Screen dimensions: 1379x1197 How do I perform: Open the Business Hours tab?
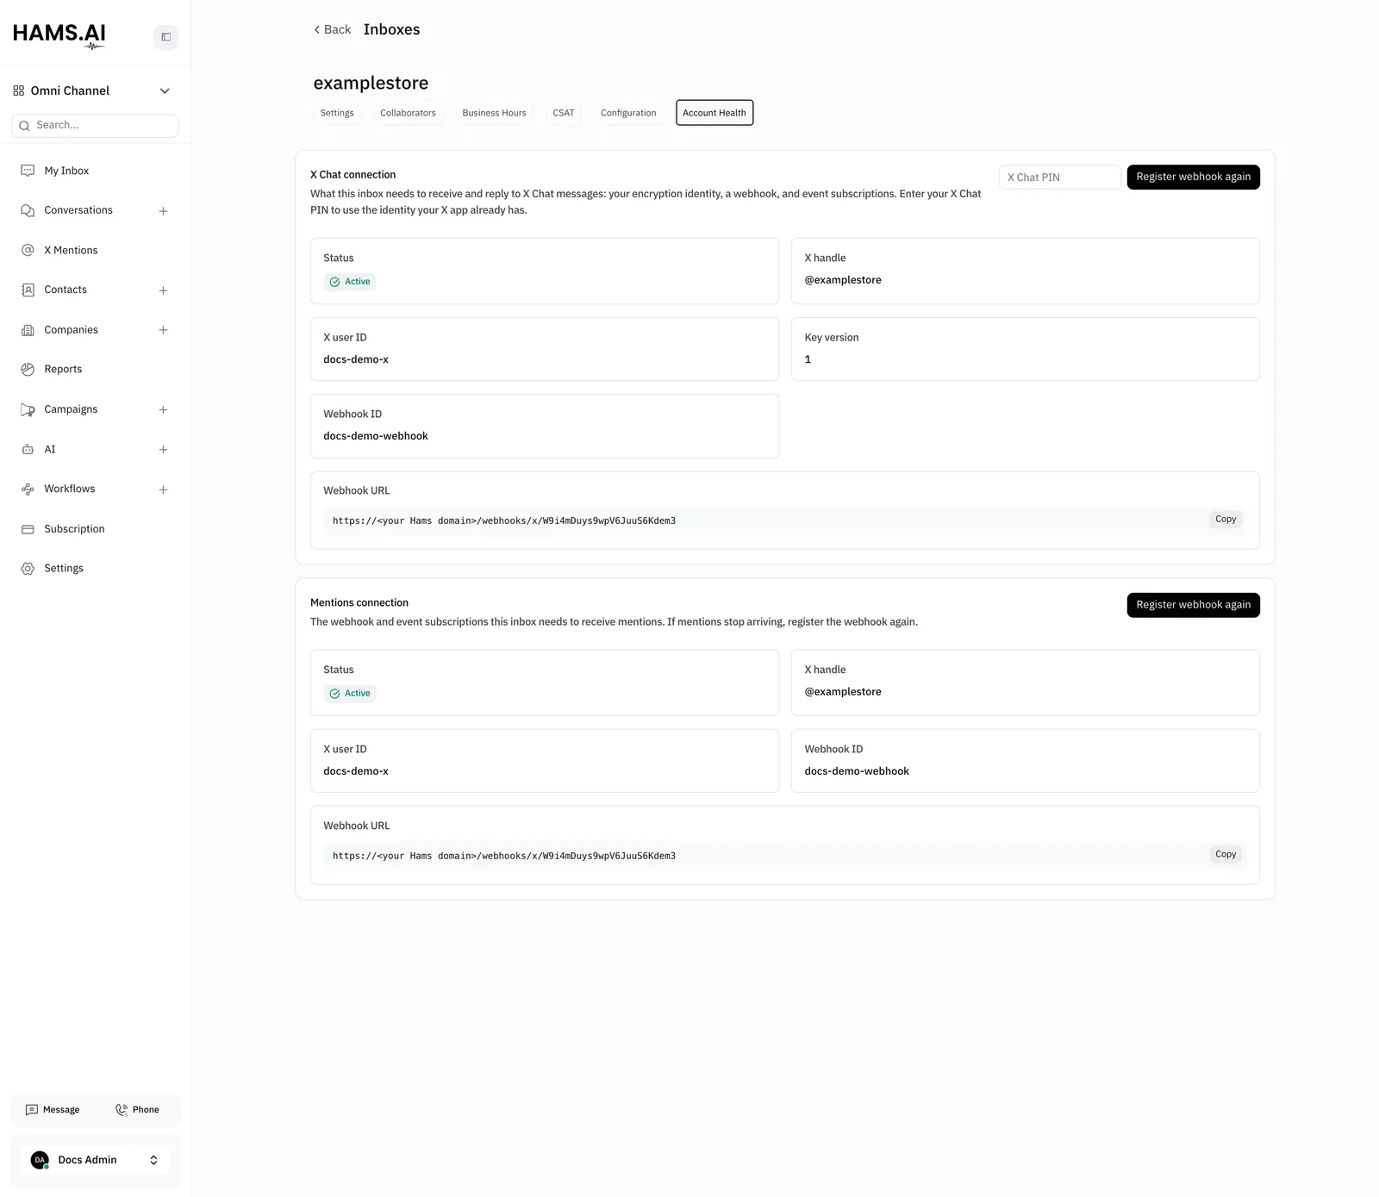[494, 113]
